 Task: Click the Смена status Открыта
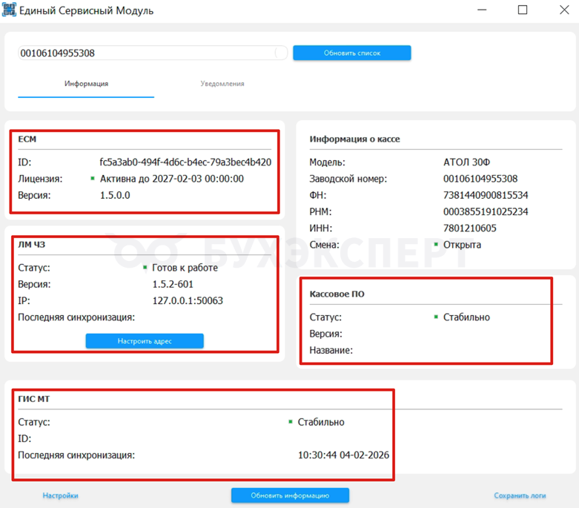pos(462,245)
